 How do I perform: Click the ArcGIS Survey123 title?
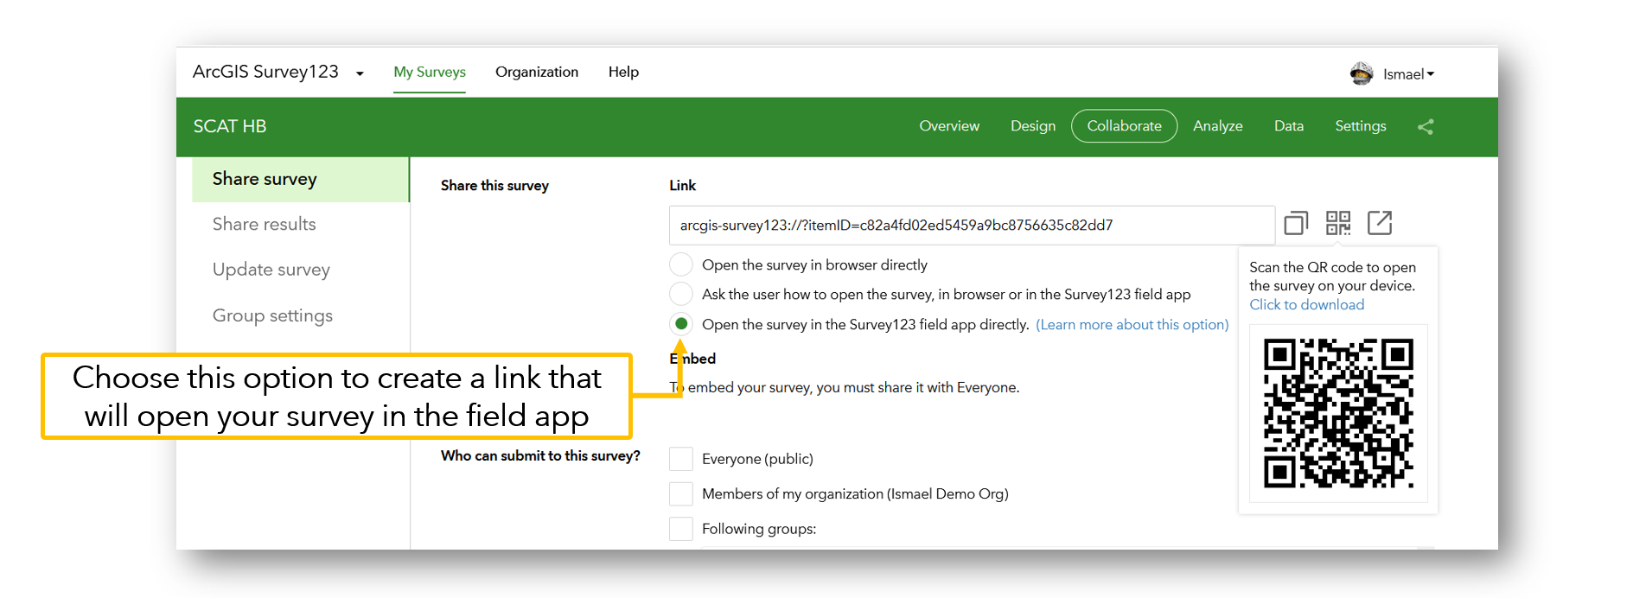(x=265, y=72)
